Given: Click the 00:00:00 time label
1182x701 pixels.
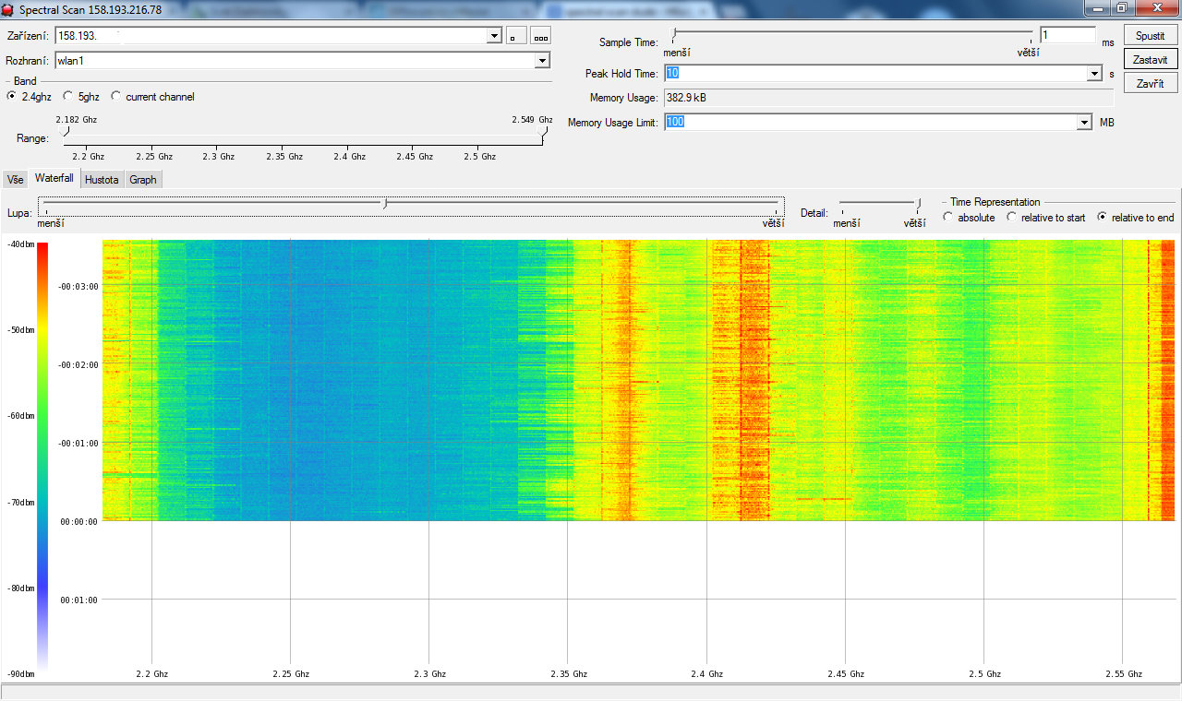Looking at the screenshot, I should [78, 521].
